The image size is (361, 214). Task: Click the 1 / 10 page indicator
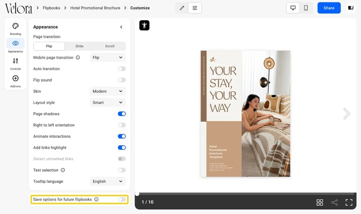pyautogui.click(x=147, y=202)
